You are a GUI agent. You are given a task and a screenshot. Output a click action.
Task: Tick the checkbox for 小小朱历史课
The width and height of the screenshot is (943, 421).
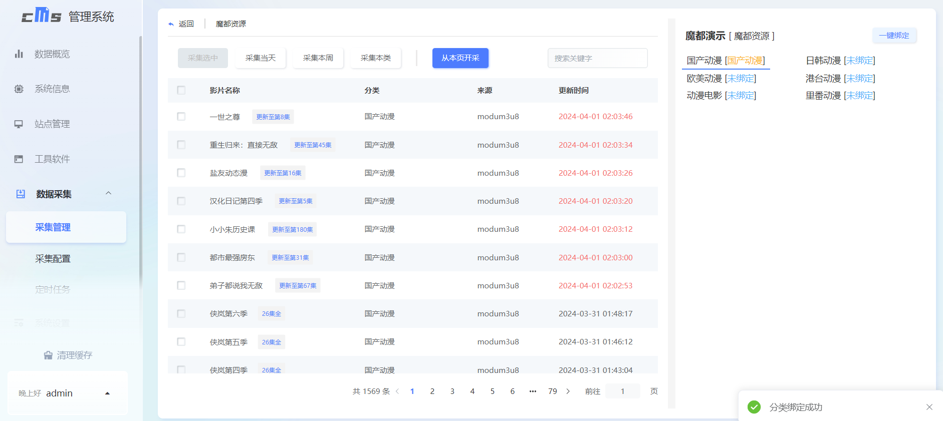181,229
